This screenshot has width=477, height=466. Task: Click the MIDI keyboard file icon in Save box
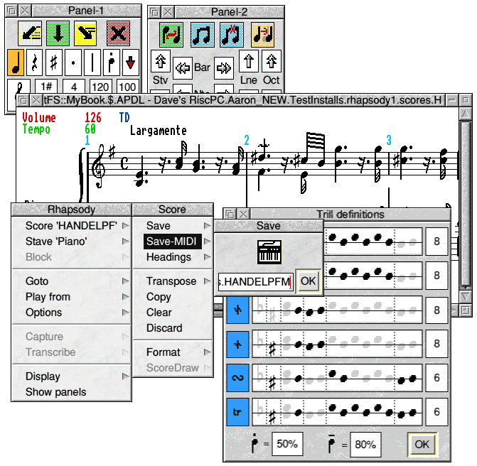pyautogui.click(x=269, y=252)
